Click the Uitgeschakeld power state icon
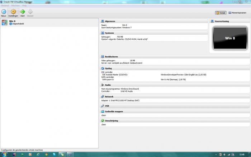The width and height of the screenshot is (251, 157). (x=10, y=24)
